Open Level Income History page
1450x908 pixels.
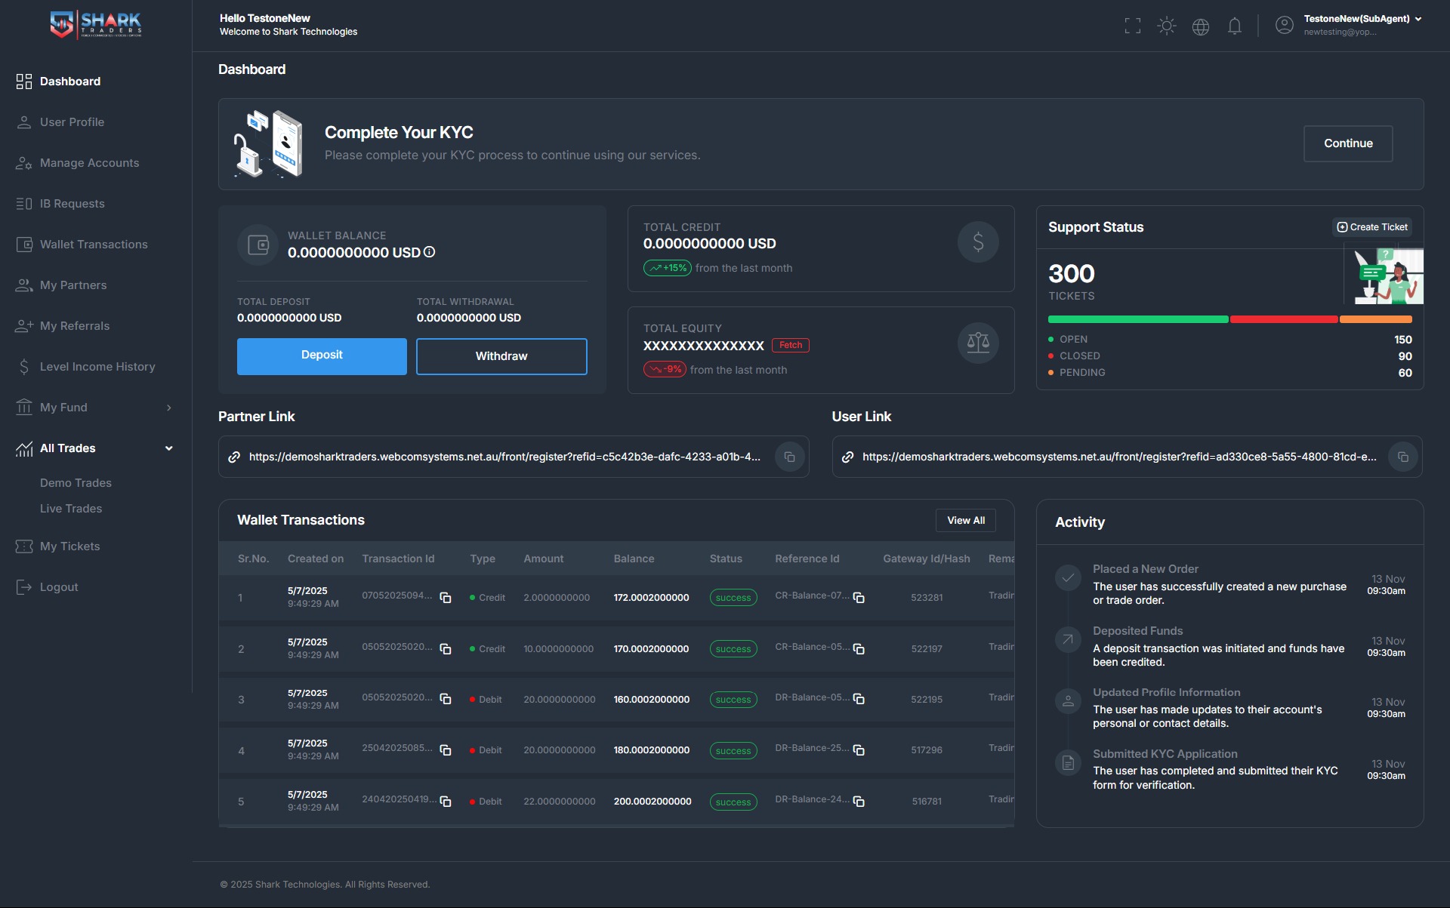[96, 367]
